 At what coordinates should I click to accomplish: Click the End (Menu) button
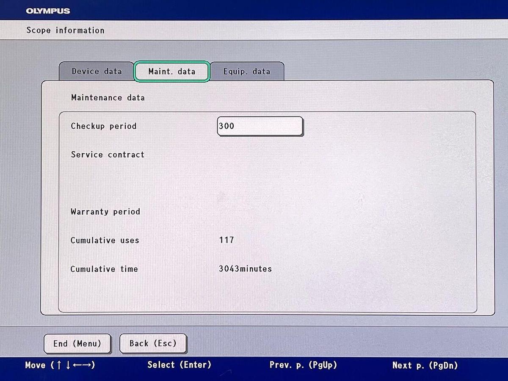(77, 343)
